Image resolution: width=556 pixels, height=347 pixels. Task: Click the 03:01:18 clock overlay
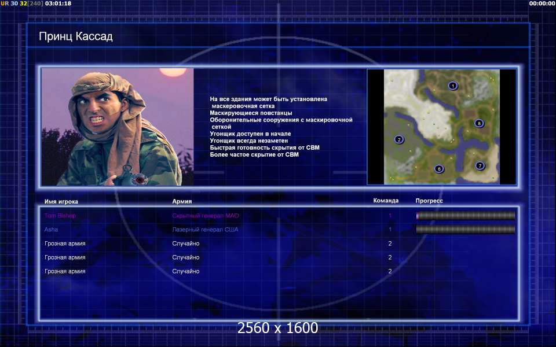coord(58,3)
